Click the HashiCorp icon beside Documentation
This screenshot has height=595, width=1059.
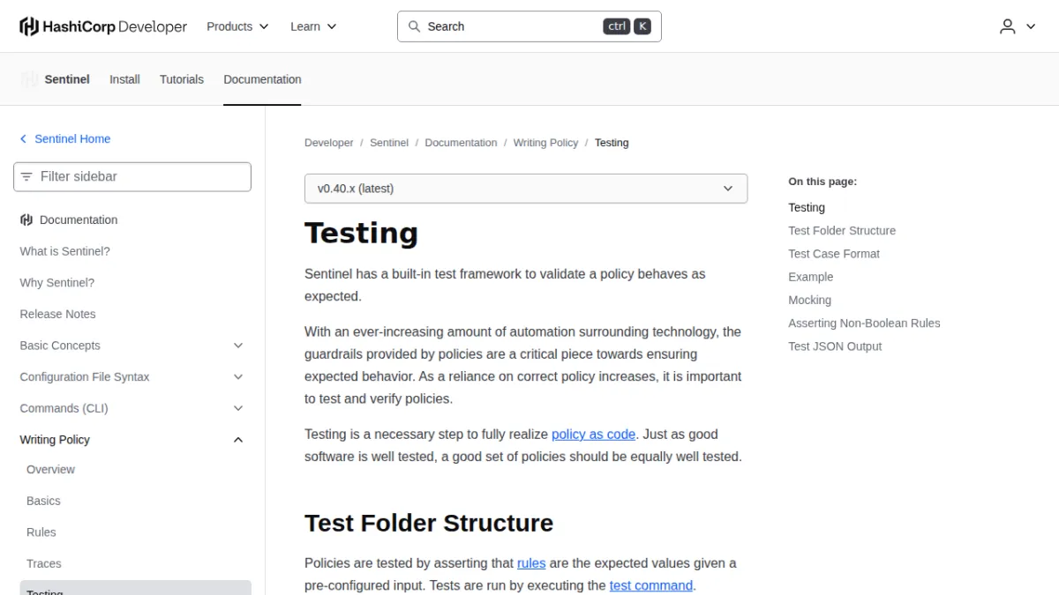26,220
